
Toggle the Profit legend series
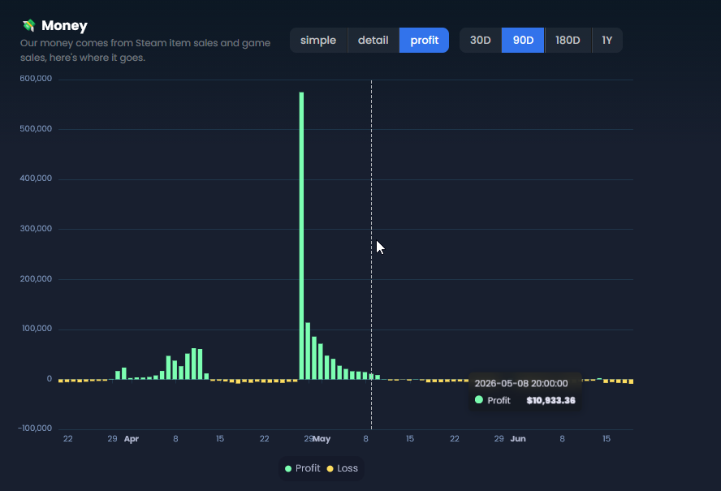[303, 468]
